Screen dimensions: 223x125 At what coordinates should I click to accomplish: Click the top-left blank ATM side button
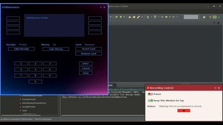13,18
